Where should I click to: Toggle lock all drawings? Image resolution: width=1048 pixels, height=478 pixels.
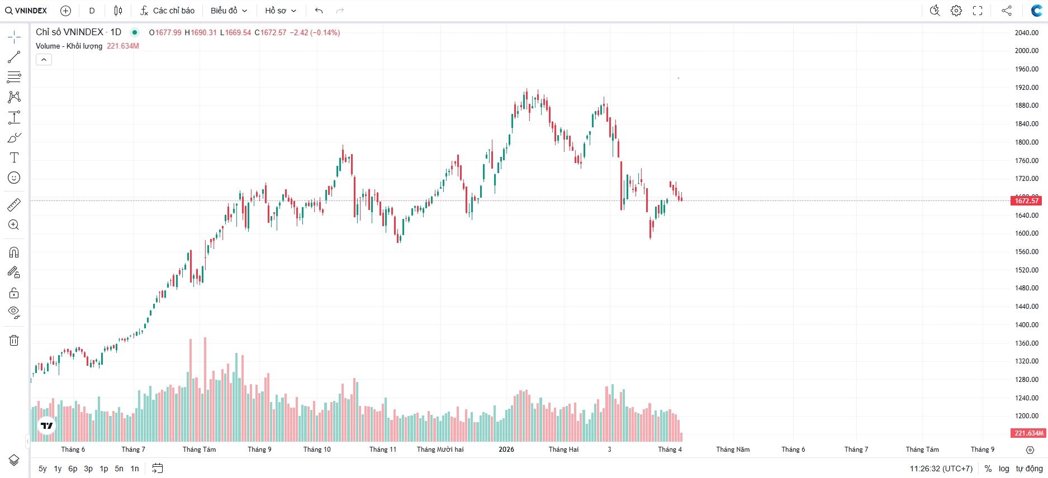pos(14,293)
